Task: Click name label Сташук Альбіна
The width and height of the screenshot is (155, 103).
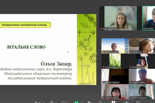Action: click(x=138, y=82)
